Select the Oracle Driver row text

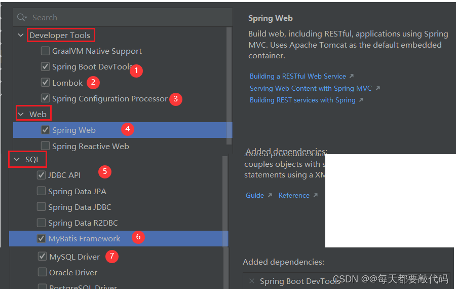coord(73,272)
